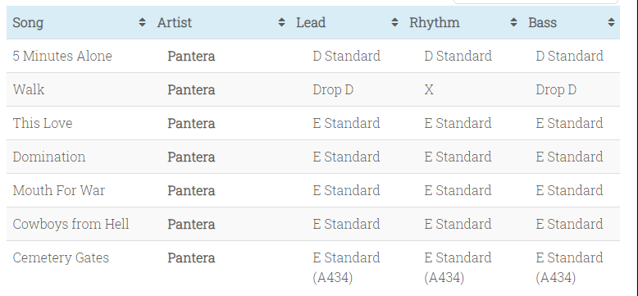The width and height of the screenshot is (638, 296).
Task: Click sort arrows icon in Rhythm column
Action: pos(513,22)
